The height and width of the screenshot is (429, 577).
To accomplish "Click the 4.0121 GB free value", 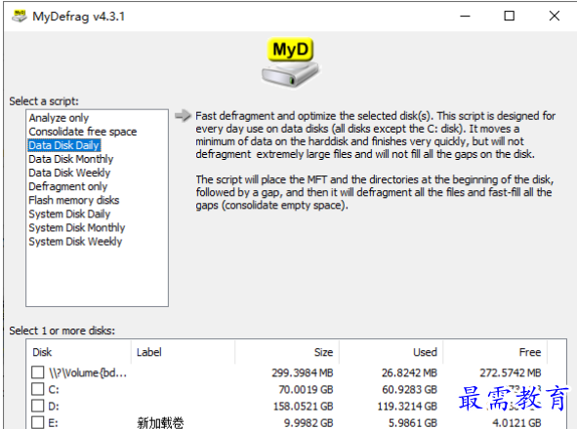I will 516,423.
